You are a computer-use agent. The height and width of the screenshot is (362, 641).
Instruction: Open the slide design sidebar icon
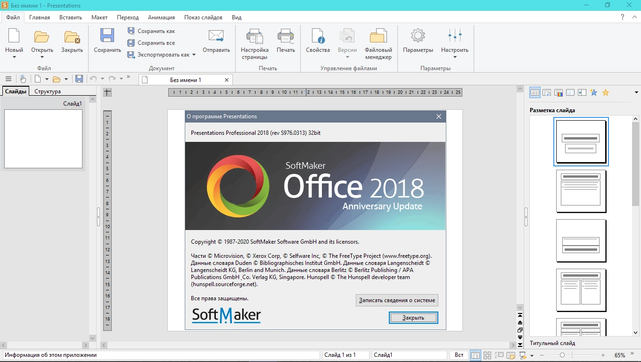coord(547,92)
